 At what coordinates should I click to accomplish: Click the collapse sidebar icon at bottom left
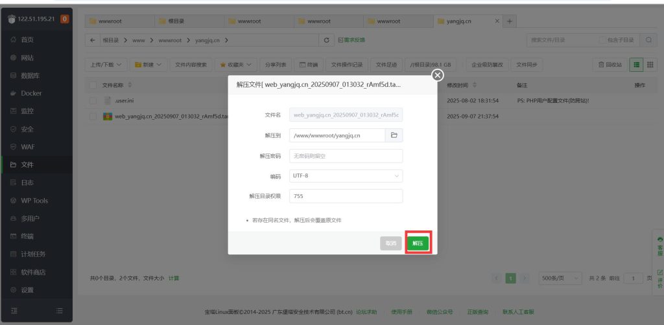tap(14, 311)
